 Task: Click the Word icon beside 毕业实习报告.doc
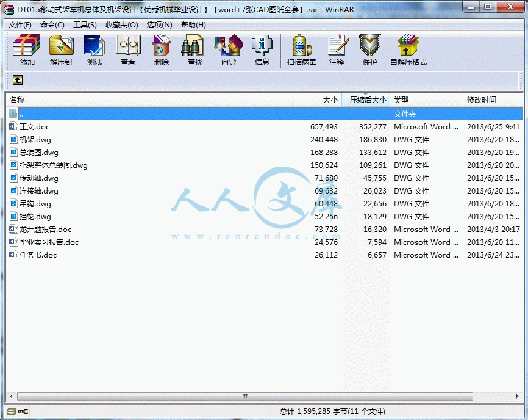(x=13, y=242)
